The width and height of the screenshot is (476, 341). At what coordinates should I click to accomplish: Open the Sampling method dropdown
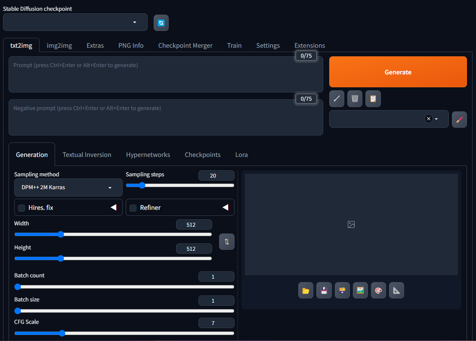(68, 187)
